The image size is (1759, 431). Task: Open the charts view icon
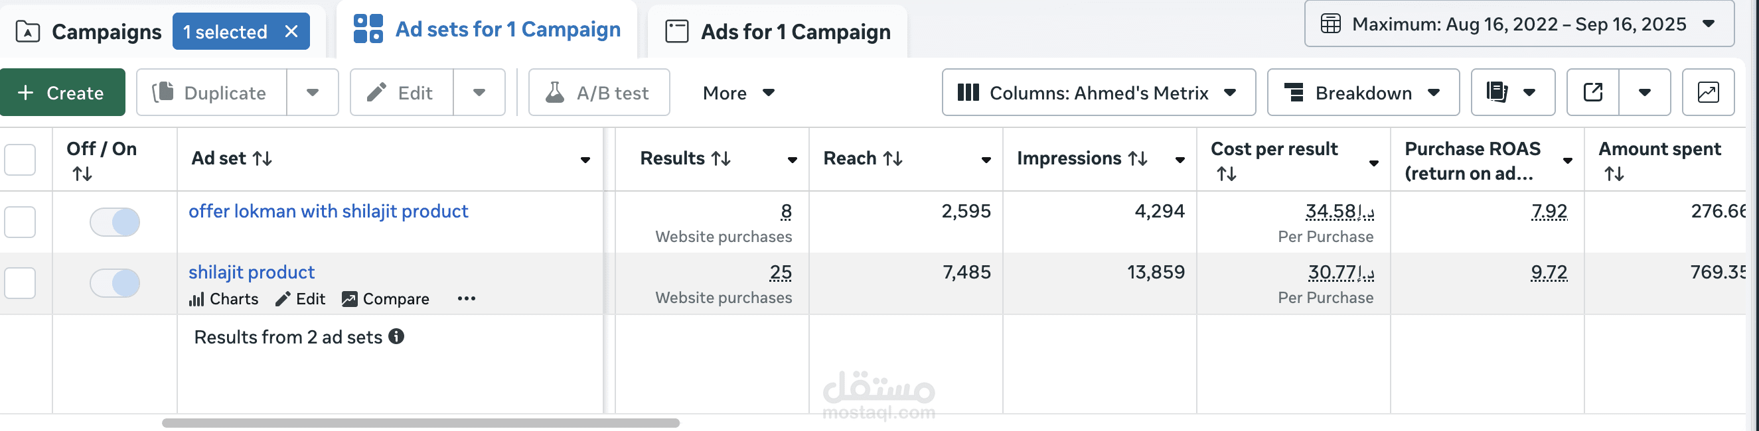tap(1708, 92)
